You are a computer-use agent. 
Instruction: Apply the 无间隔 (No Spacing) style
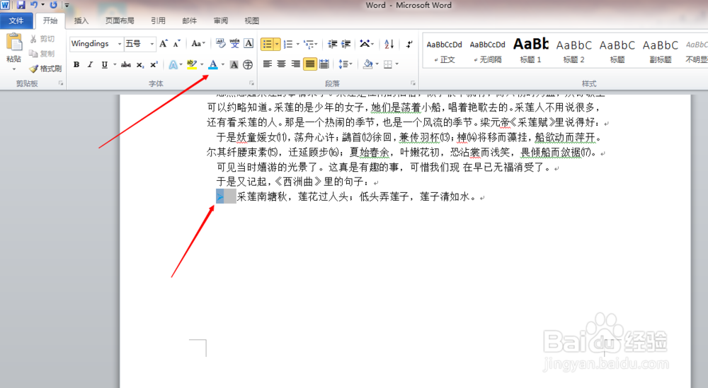pyautogui.click(x=488, y=50)
